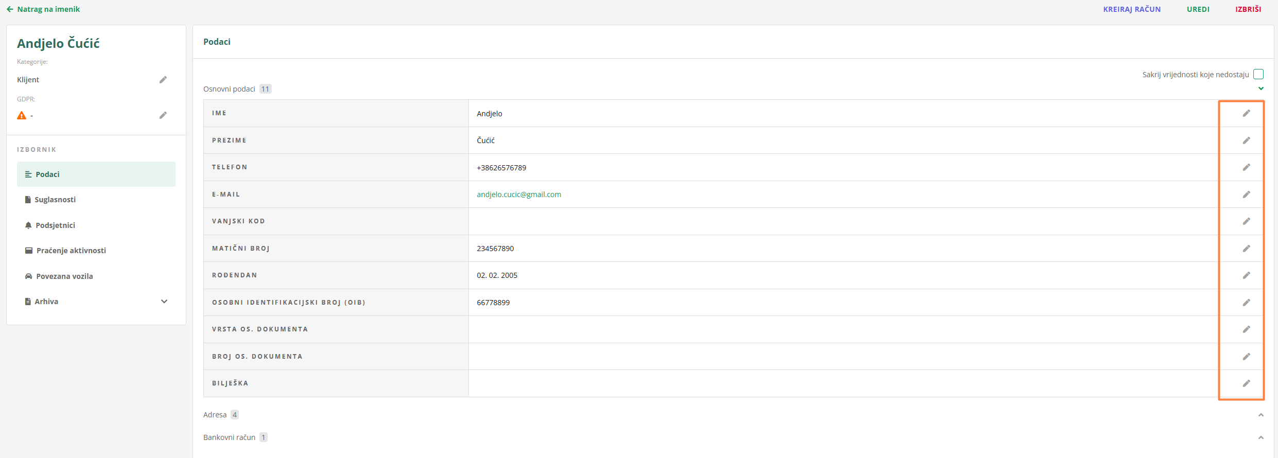The image size is (1278, 458).
Task: Edit the Matični broj row pencil icon
Action: tap(1246, 249)
